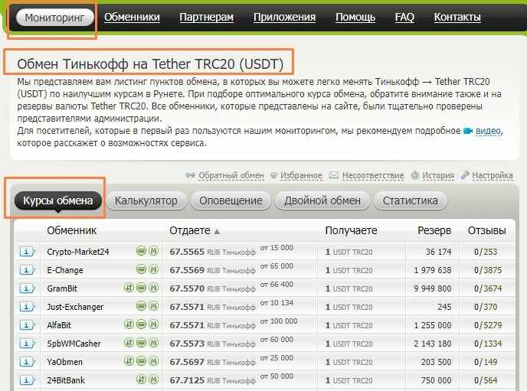Open the 0/5279 reviews for AlfaBit
527x391 pixels.
pos(488,325)
